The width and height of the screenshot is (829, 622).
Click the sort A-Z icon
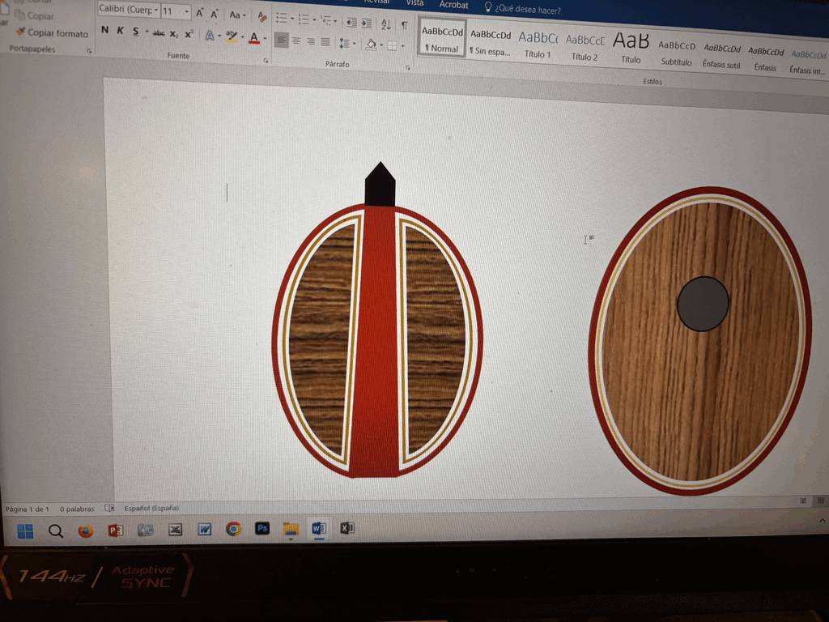pyautogui.click(x=385, y=24)
